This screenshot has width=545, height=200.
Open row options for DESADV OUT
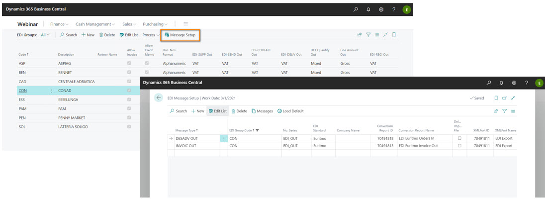tap(224, 138)
